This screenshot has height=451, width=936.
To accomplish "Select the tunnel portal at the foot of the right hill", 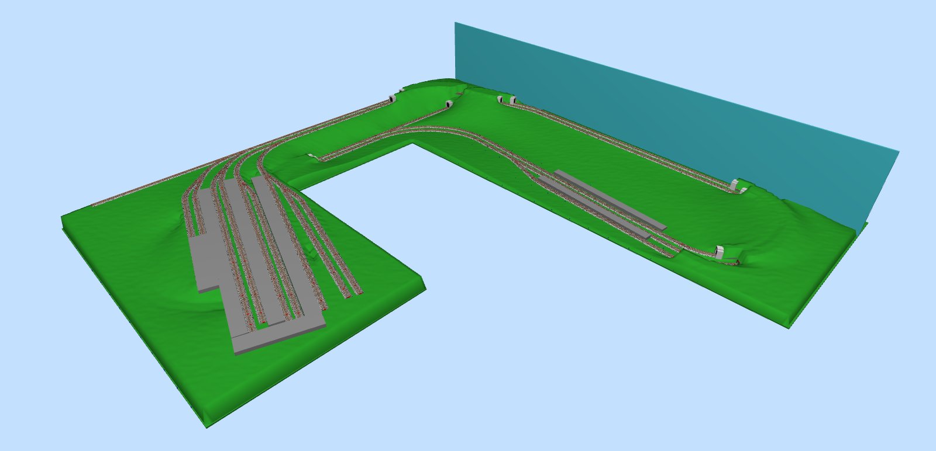I will pyautogui.click(x=720, y=252).
